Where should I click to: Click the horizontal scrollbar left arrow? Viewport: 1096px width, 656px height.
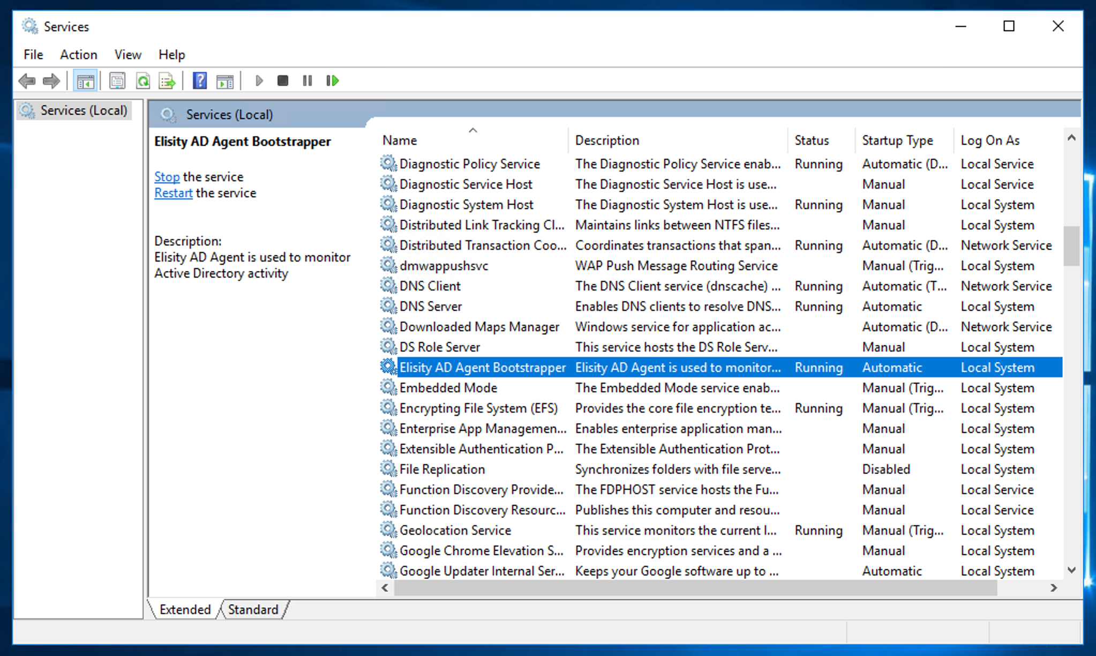(385, 587)
